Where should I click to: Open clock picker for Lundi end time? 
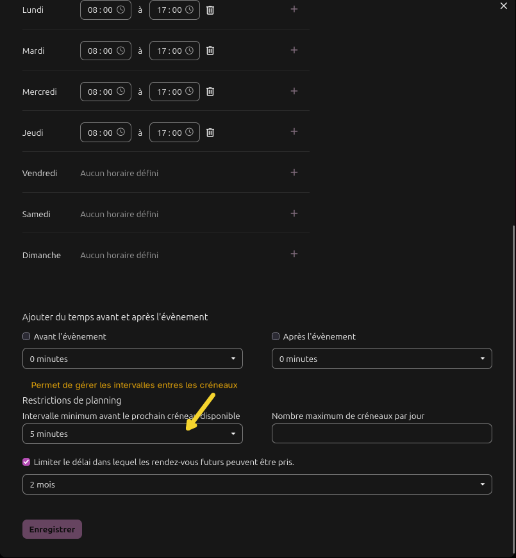pos(190,10)
